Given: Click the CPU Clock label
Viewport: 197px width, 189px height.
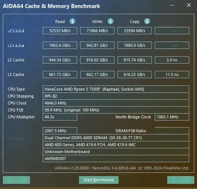Looking at the screenshot, I should tap(17, 103).
